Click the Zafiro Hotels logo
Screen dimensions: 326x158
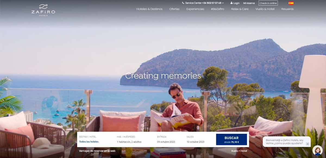[43, 10]
